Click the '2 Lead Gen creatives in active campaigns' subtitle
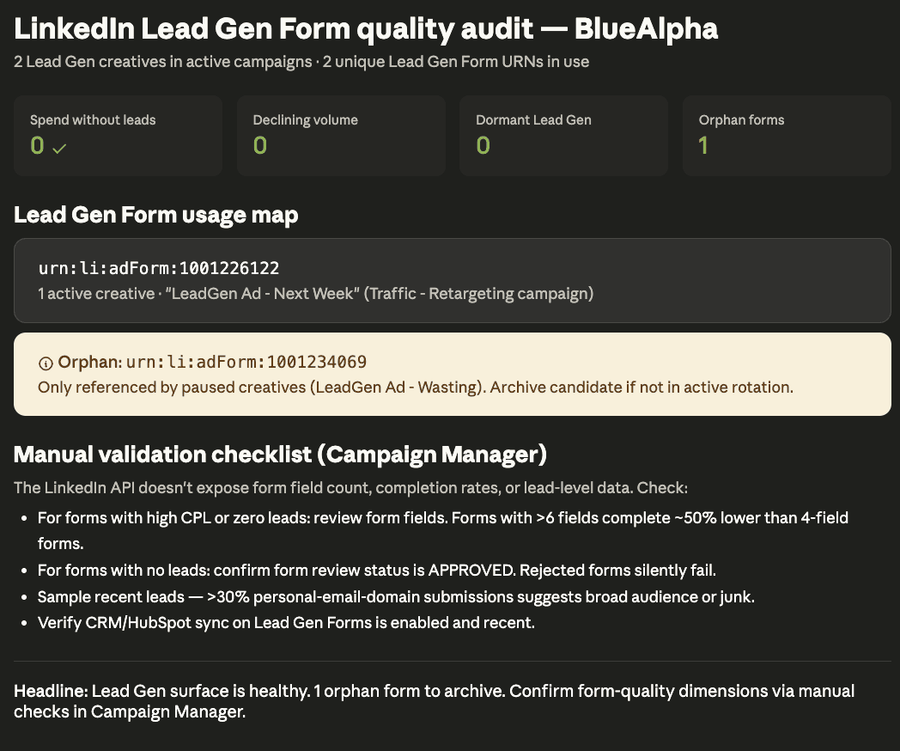This screenshot has height=751, width=900. [x=301, y=62]
